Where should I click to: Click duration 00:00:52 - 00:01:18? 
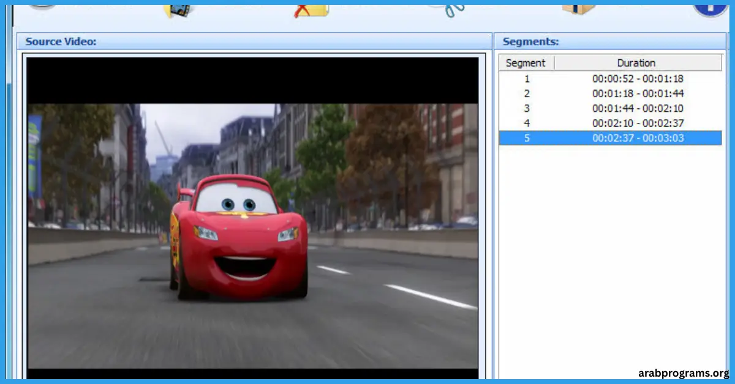638,79
